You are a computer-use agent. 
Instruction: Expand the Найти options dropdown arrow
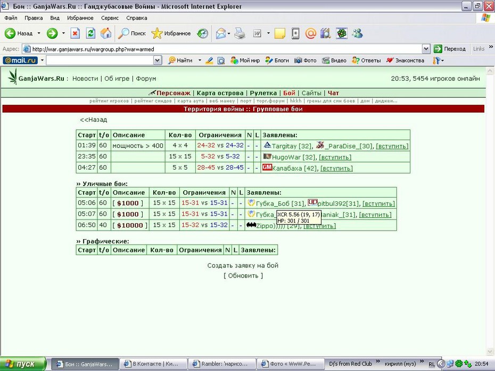pyautogui.click(x=200, y=61)
